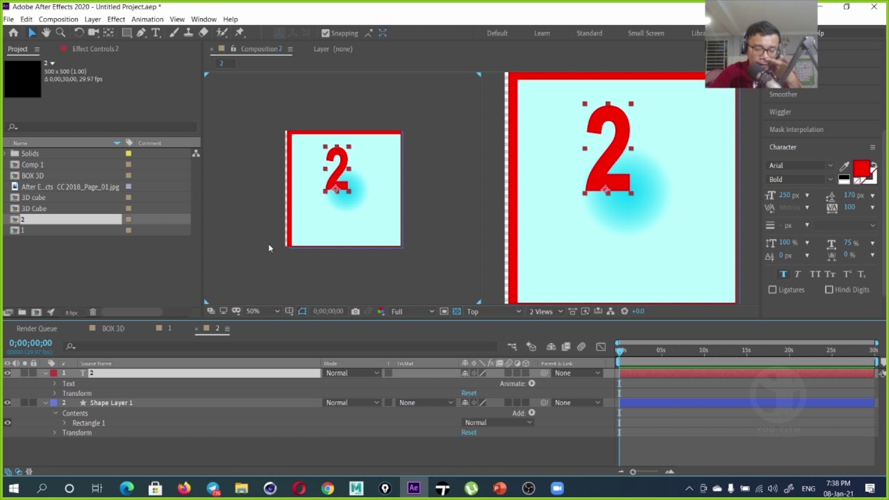Viewport: 889px width, 500px height.
Task: Expand the Rectangle 1 group
Action: pos(65,423)
